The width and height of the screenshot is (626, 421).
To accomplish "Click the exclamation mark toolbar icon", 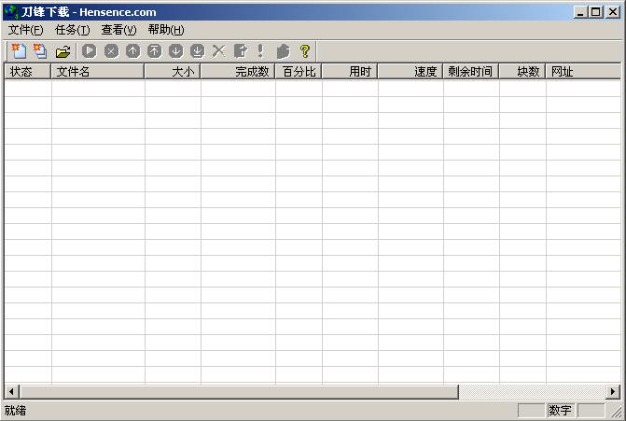I will click(260, 51).
